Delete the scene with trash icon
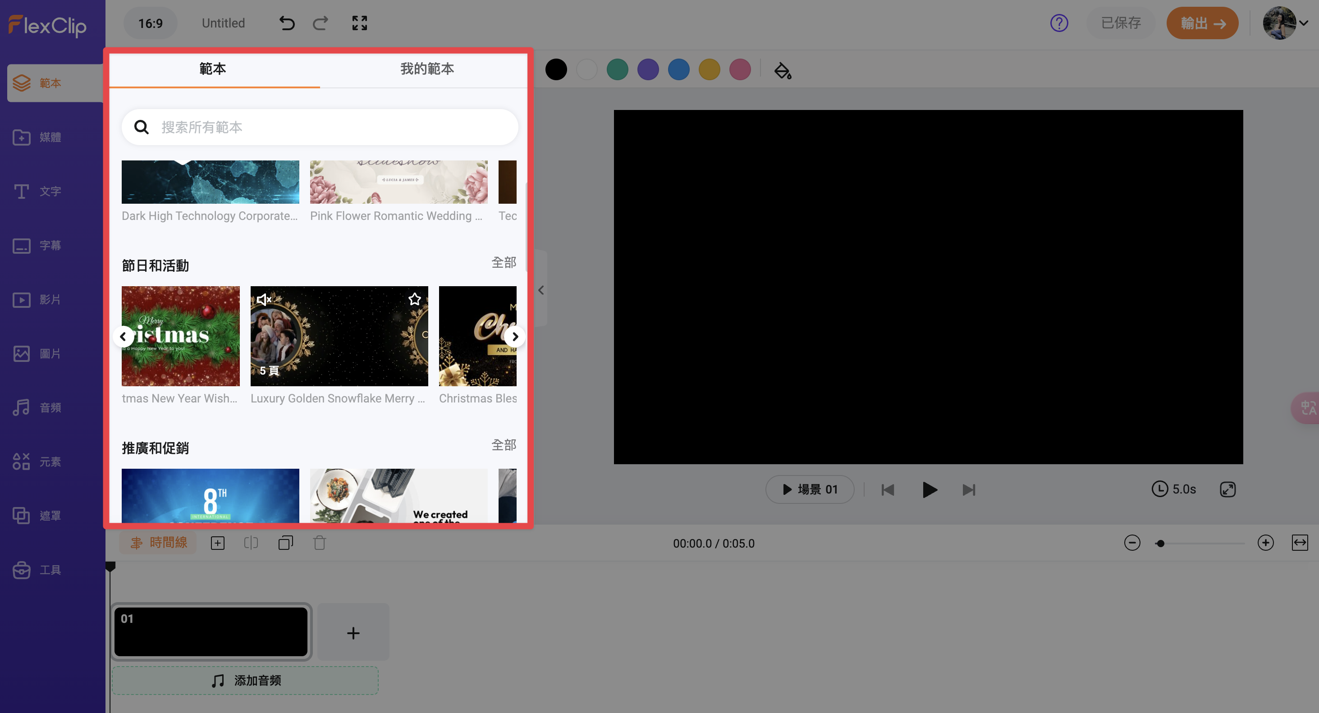Screen dimensions: 1319x713 pyautogui.click(x=320, y=543)
